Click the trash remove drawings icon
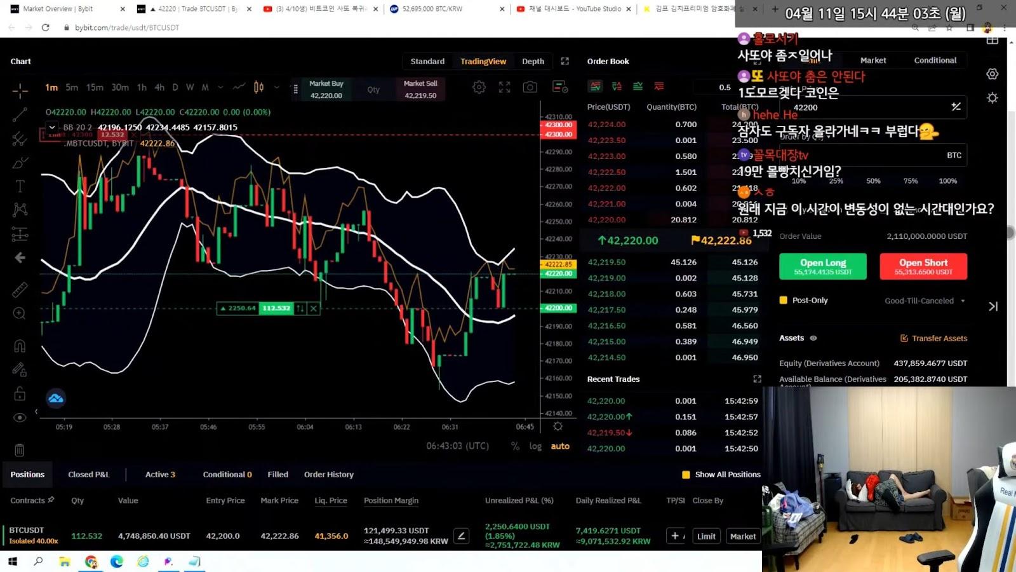Viewport: 1016px width, 572px height. [x=20, y=450]
